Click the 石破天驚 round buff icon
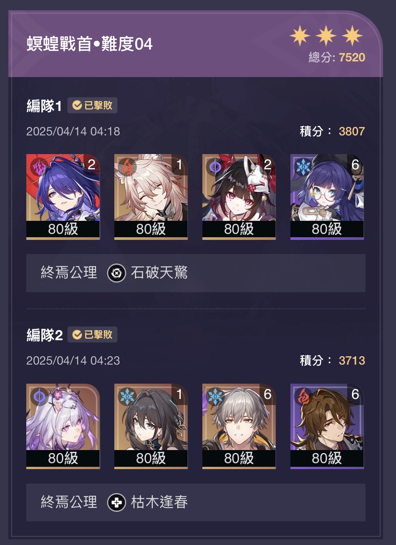 [x=117, y=273]
